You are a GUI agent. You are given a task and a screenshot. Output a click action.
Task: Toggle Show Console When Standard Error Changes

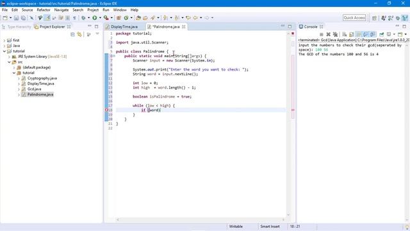tap(373, 34)
